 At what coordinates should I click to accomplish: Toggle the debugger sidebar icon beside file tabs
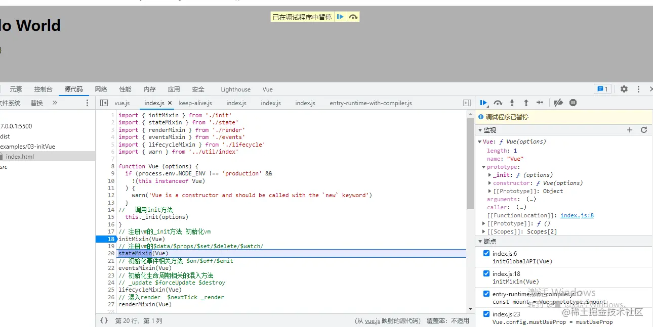point(467,103)
